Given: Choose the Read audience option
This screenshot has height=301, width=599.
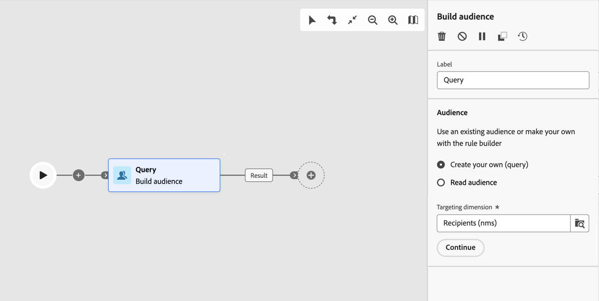Looking at the screenshot, I should pyautogui.click(x=441, y=182).
